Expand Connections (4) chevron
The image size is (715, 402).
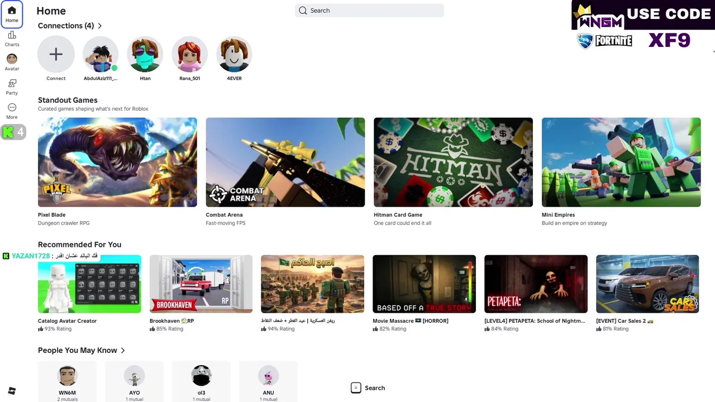(100, 26)
